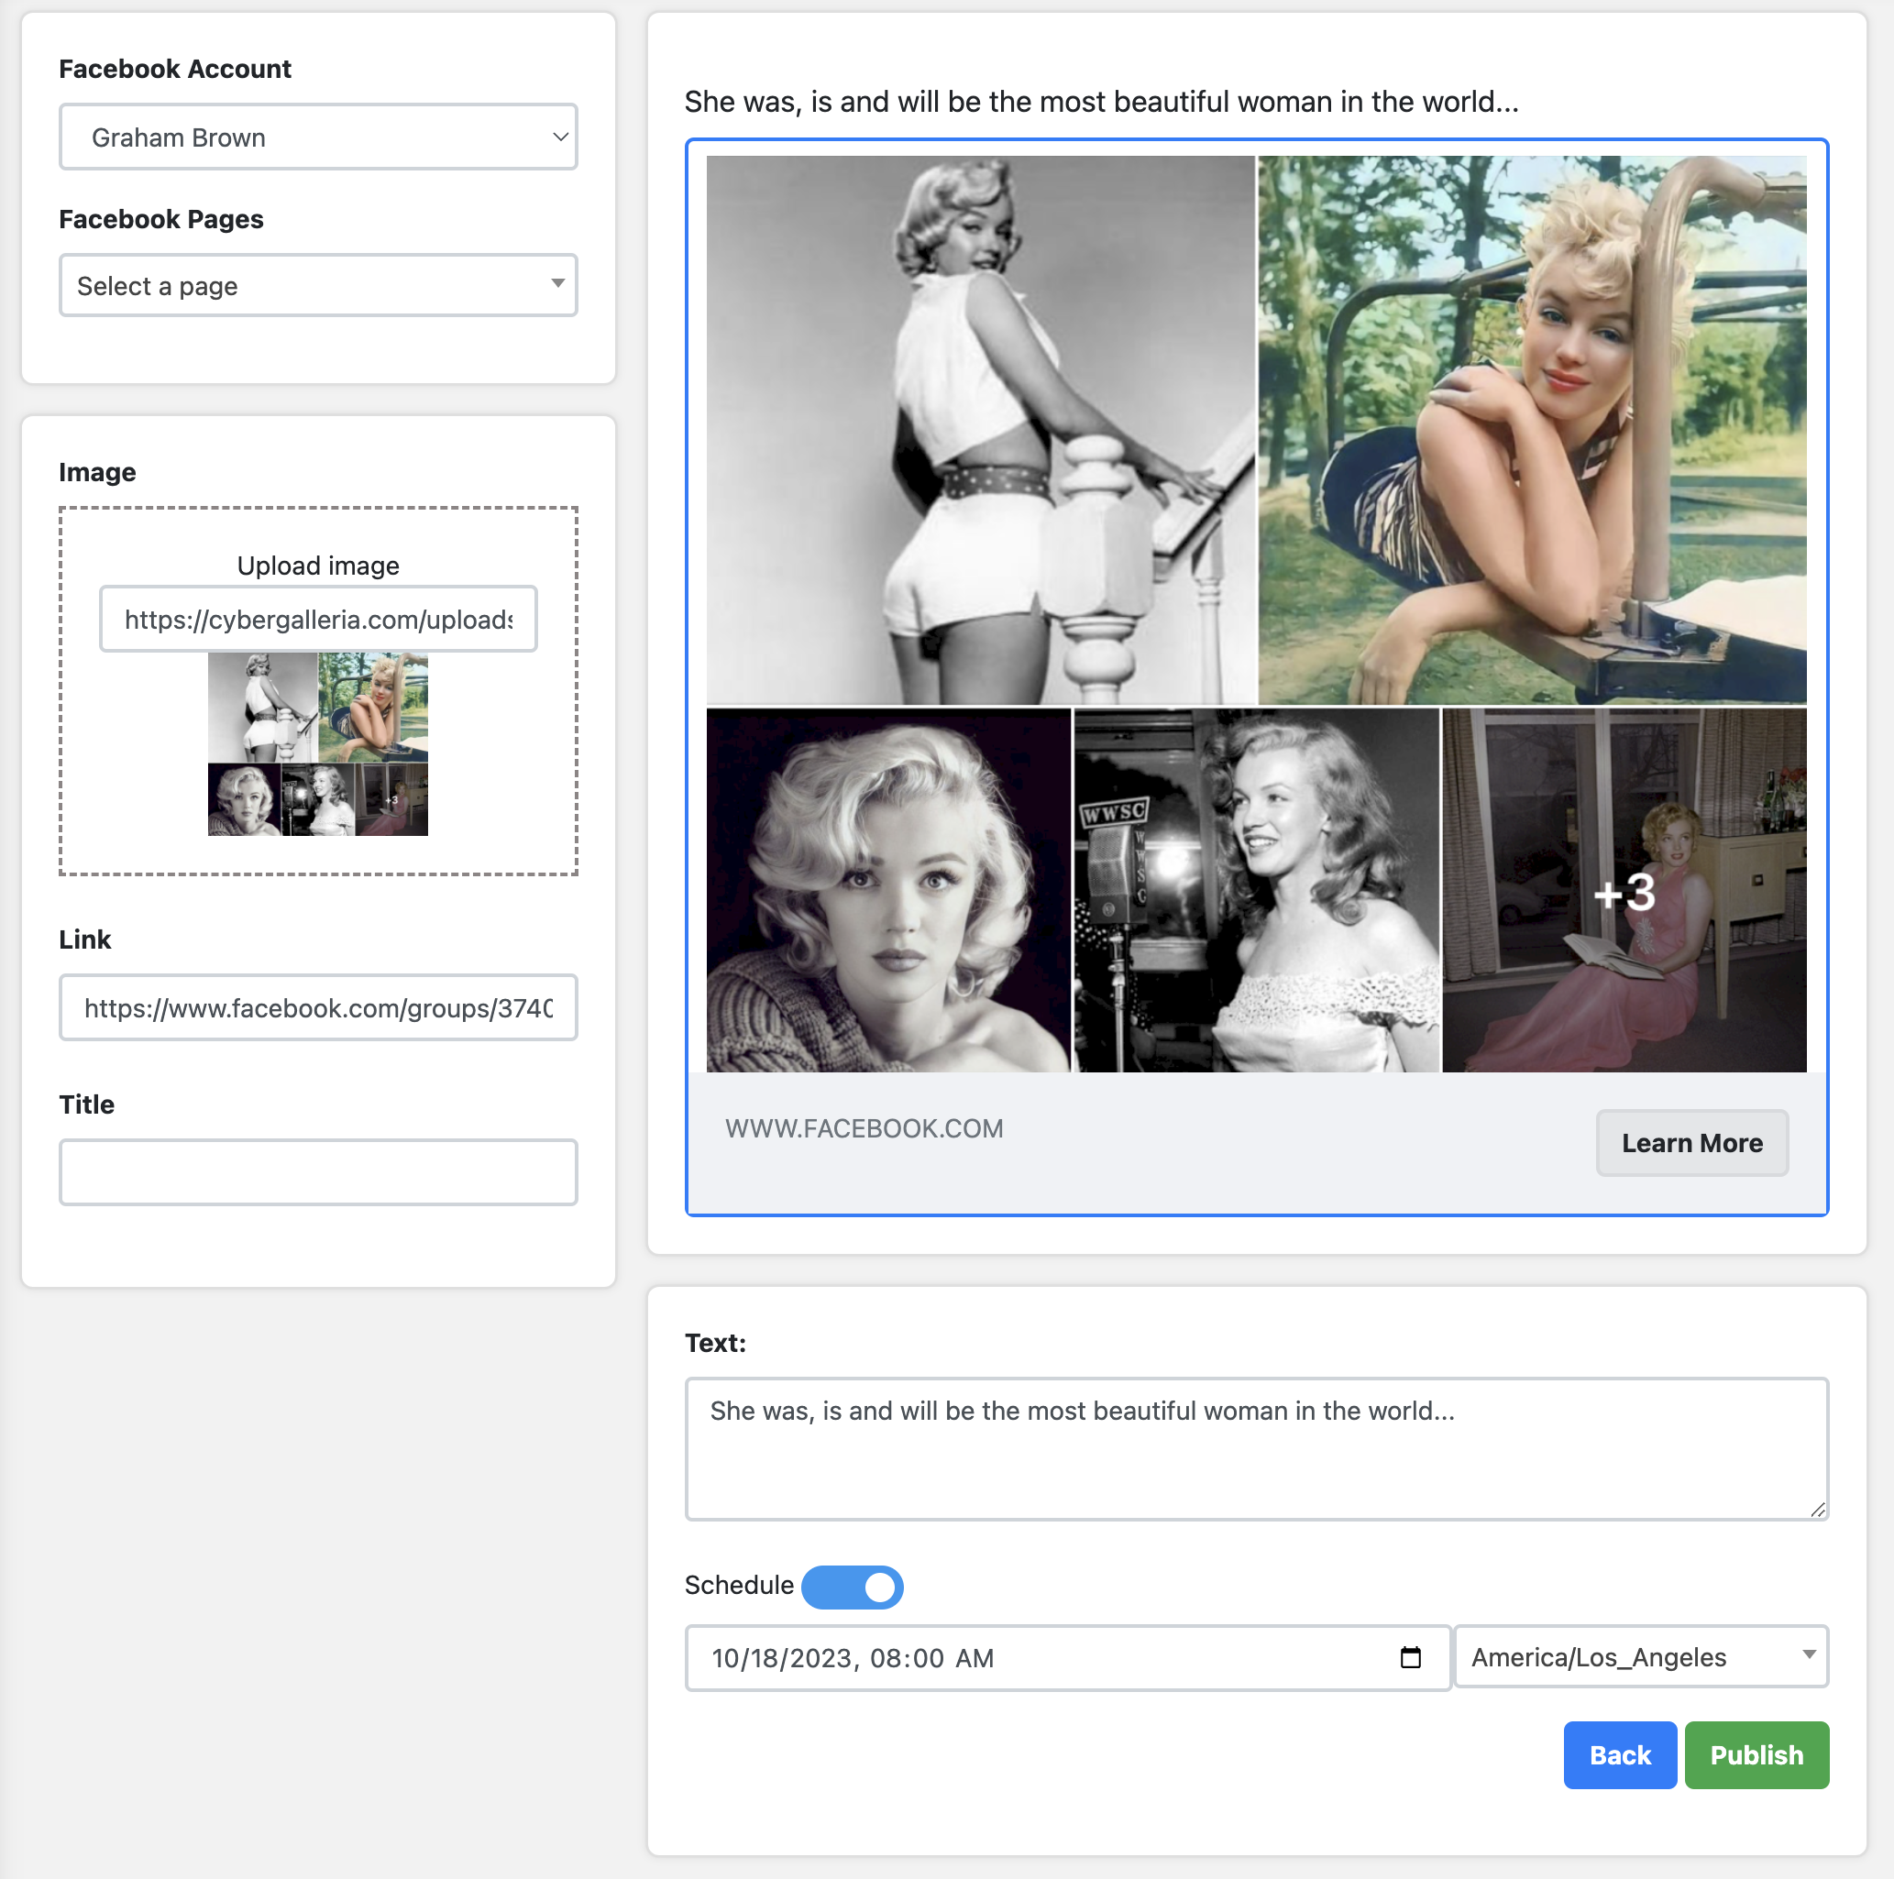Click the empty Title input field
1894x1879 pixels.
[317, 1172]
